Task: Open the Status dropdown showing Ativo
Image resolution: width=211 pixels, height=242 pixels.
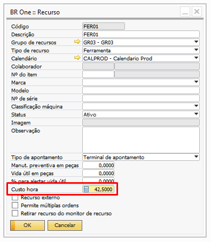Action: [x=196, y=114]
